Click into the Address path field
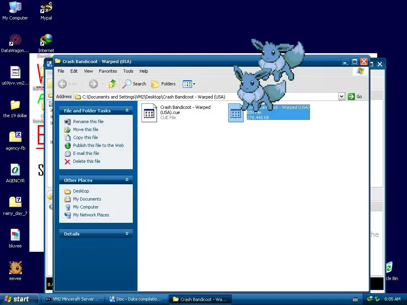This screenshot has width=407, height=305. (x=206, y=97)
